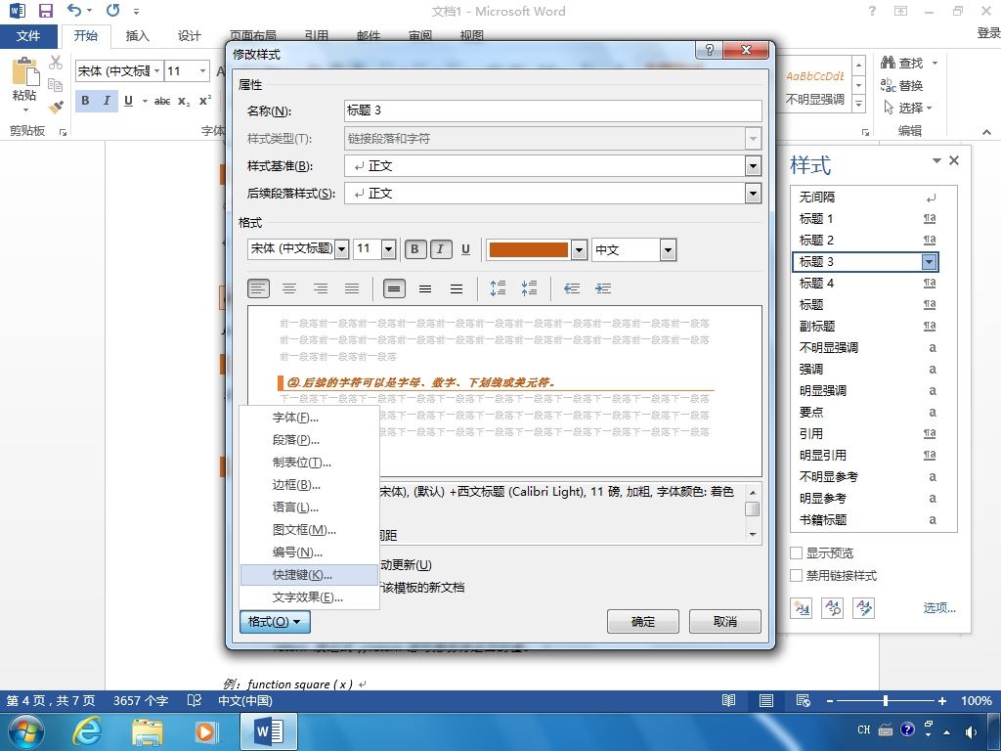Choose 边框(B)... from the format menu
1001x751 pixels.
309,485
